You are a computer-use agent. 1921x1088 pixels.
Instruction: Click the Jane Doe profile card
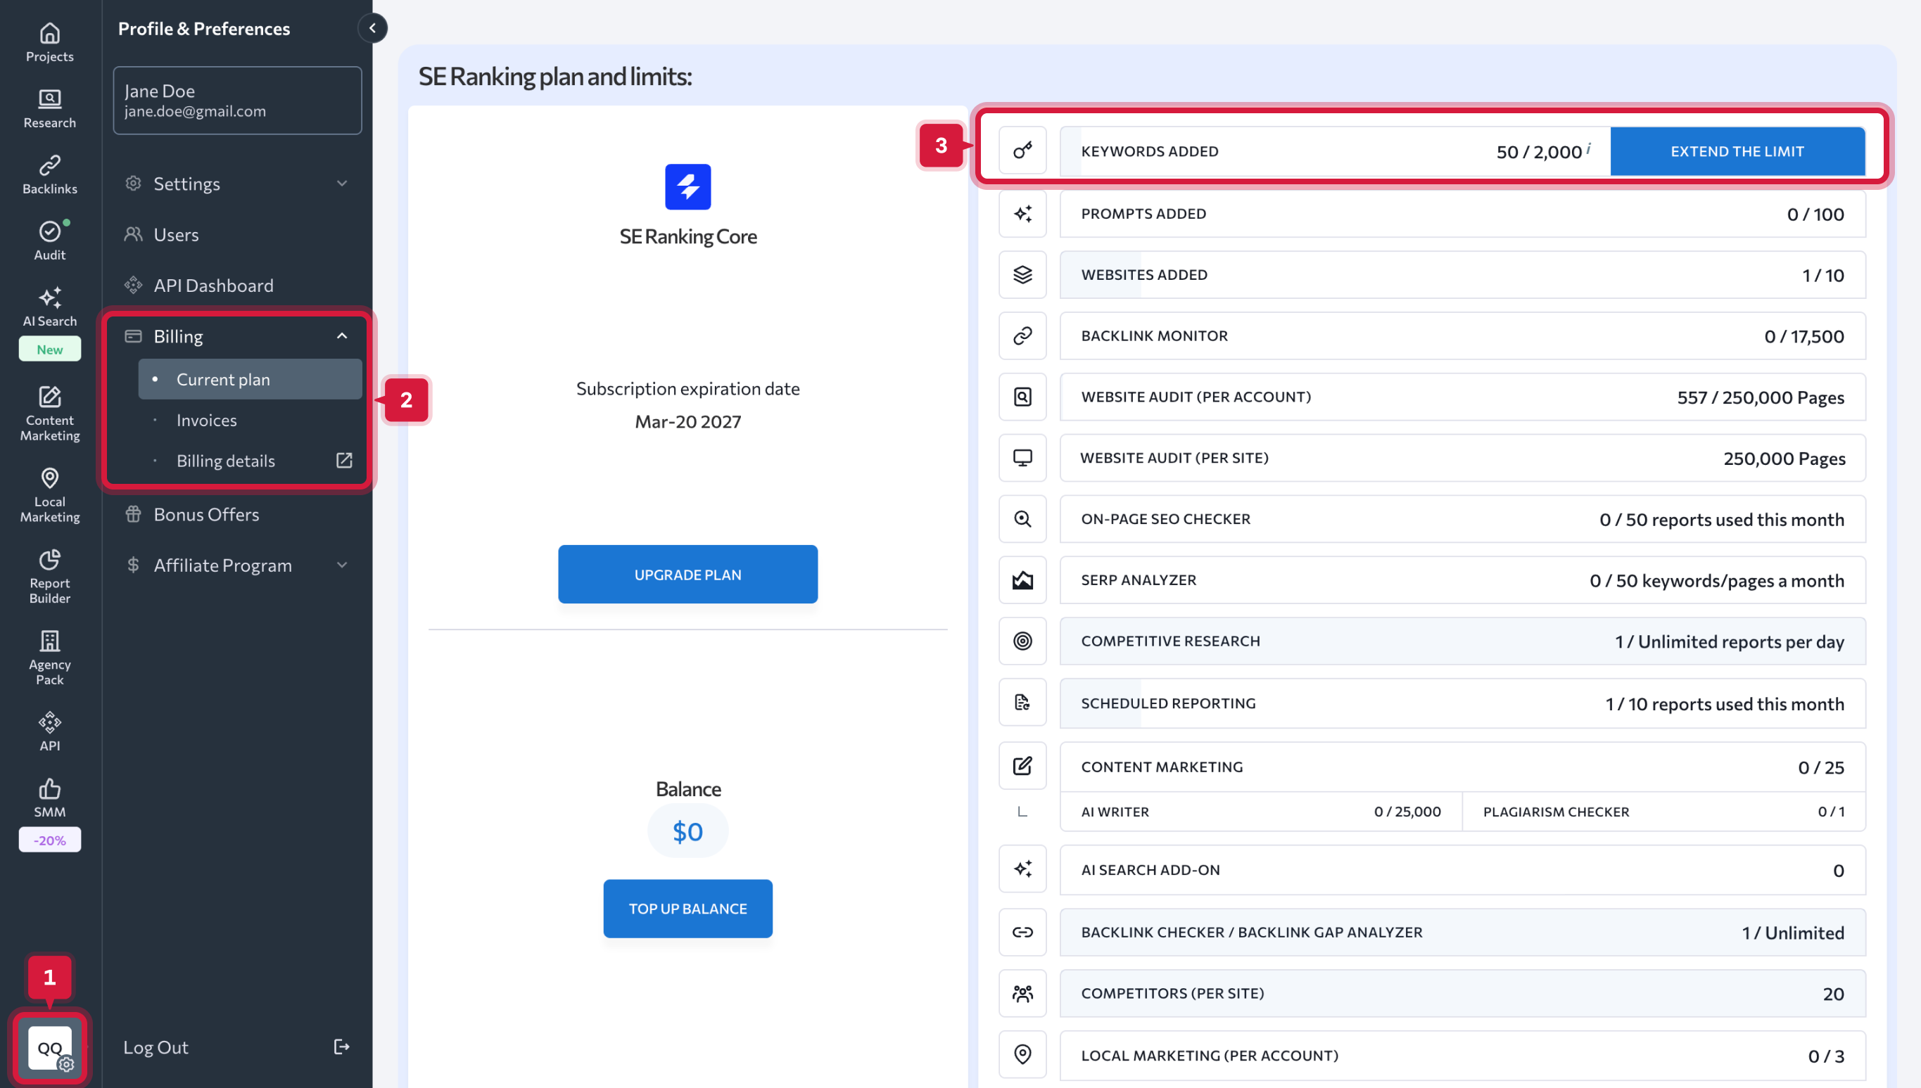(x=237, y=101)
